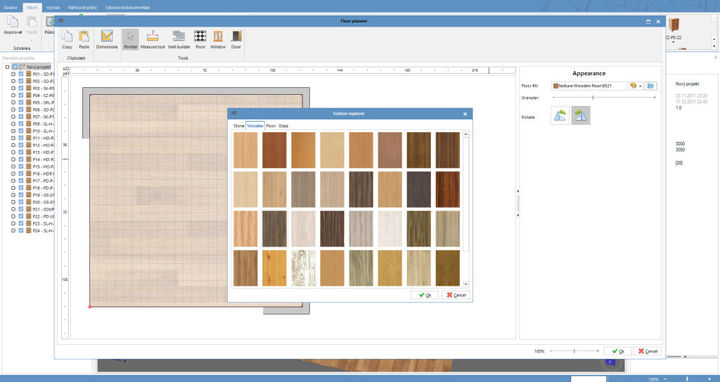Toggle checkbox for P17 - PD item

(x=21, y=180)
